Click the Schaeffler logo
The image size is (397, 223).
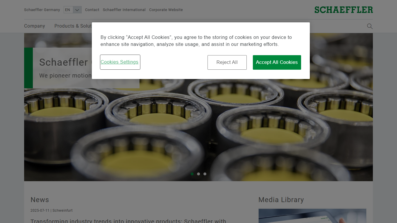coord(344,10)
